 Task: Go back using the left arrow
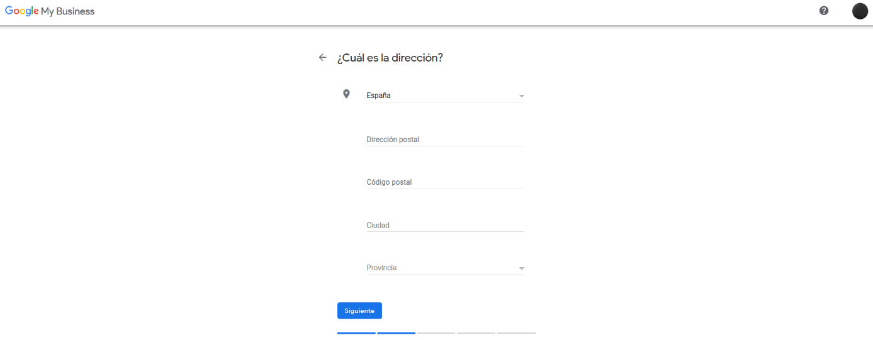[x=323, y=57]
